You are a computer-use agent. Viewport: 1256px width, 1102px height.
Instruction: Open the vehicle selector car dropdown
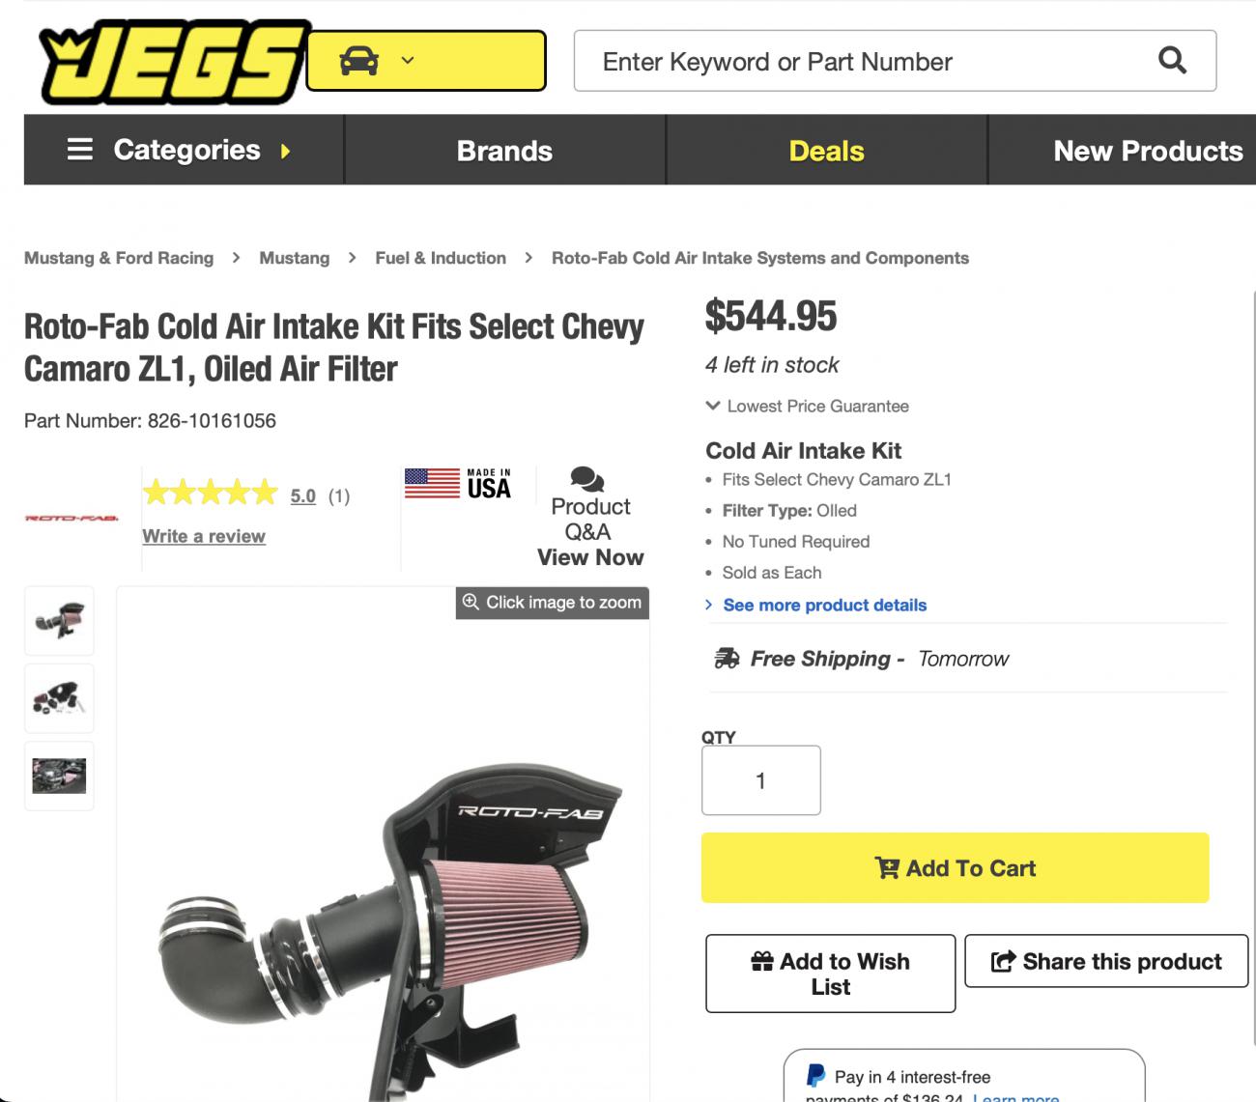point(425,61)
